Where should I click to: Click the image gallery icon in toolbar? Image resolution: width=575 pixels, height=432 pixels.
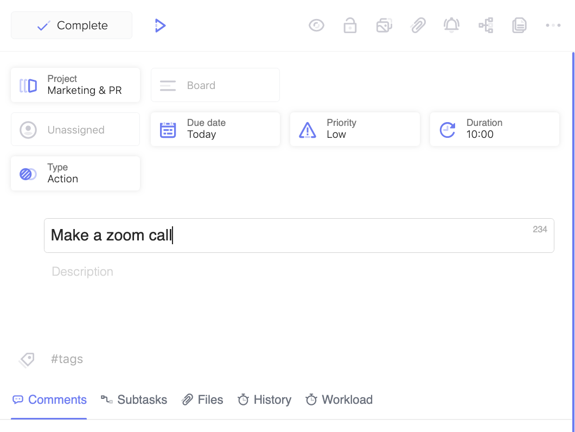[x=384, y=26]
